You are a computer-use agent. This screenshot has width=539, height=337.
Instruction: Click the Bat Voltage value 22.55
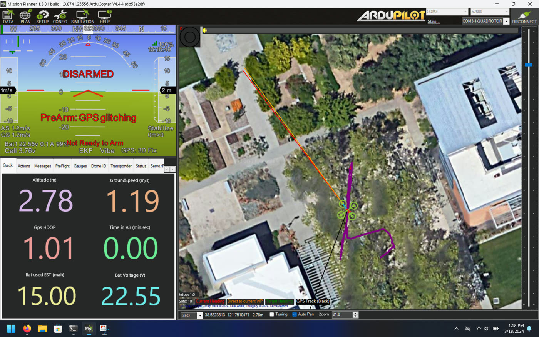131,296
